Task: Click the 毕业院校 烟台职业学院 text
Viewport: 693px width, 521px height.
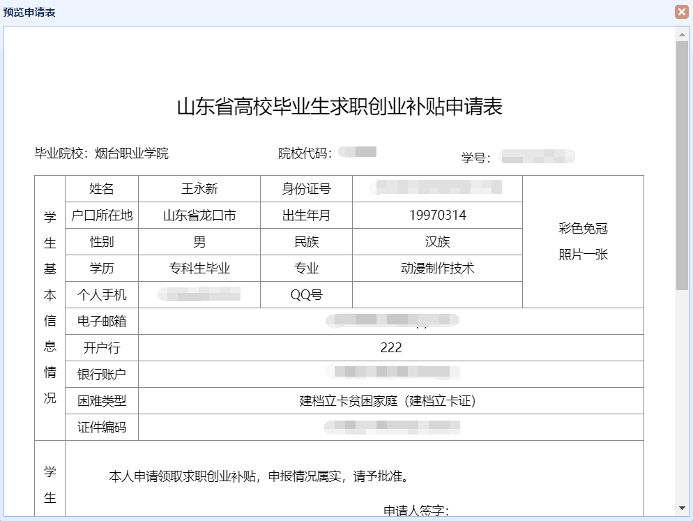Action: click(x=102, y=154)
